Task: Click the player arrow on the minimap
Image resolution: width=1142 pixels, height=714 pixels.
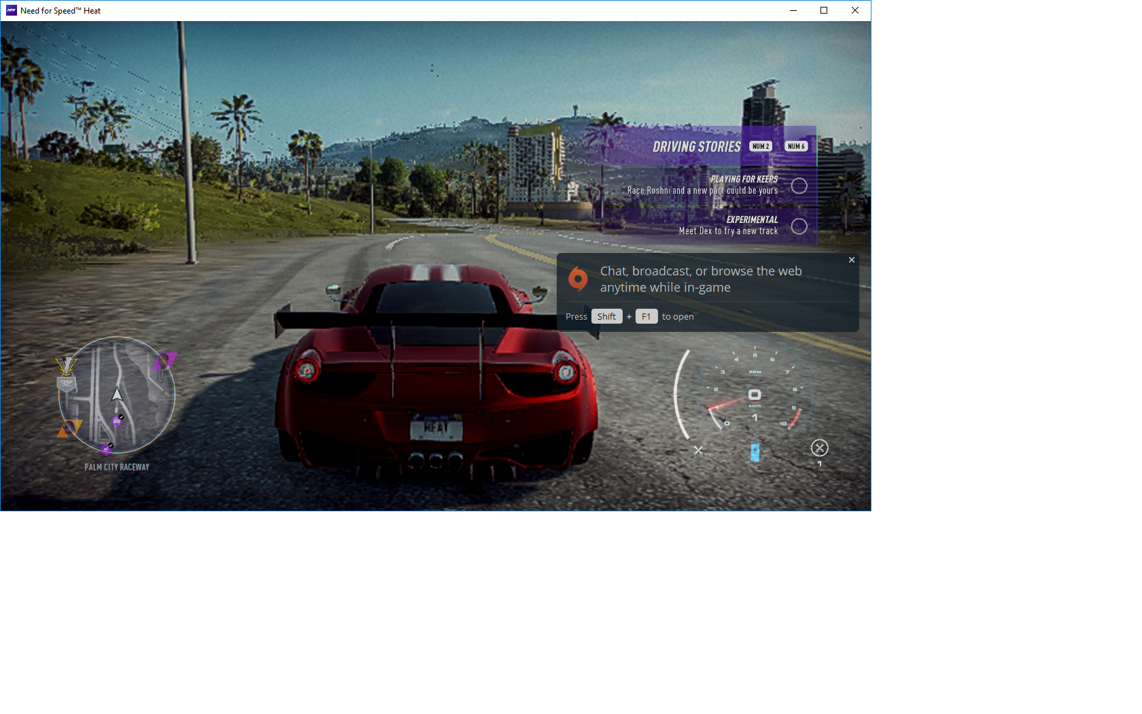Action: [x=117, y=394]
